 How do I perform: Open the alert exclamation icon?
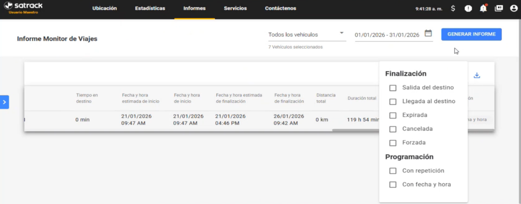point(468,9)
